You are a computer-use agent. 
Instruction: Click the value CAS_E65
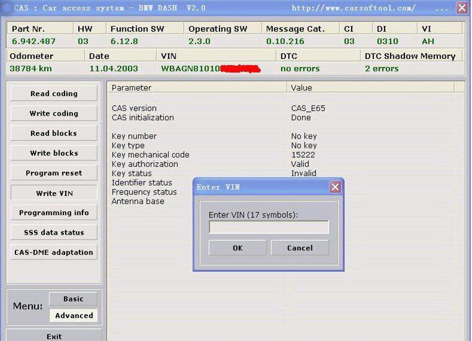click(x=308, y=108)
